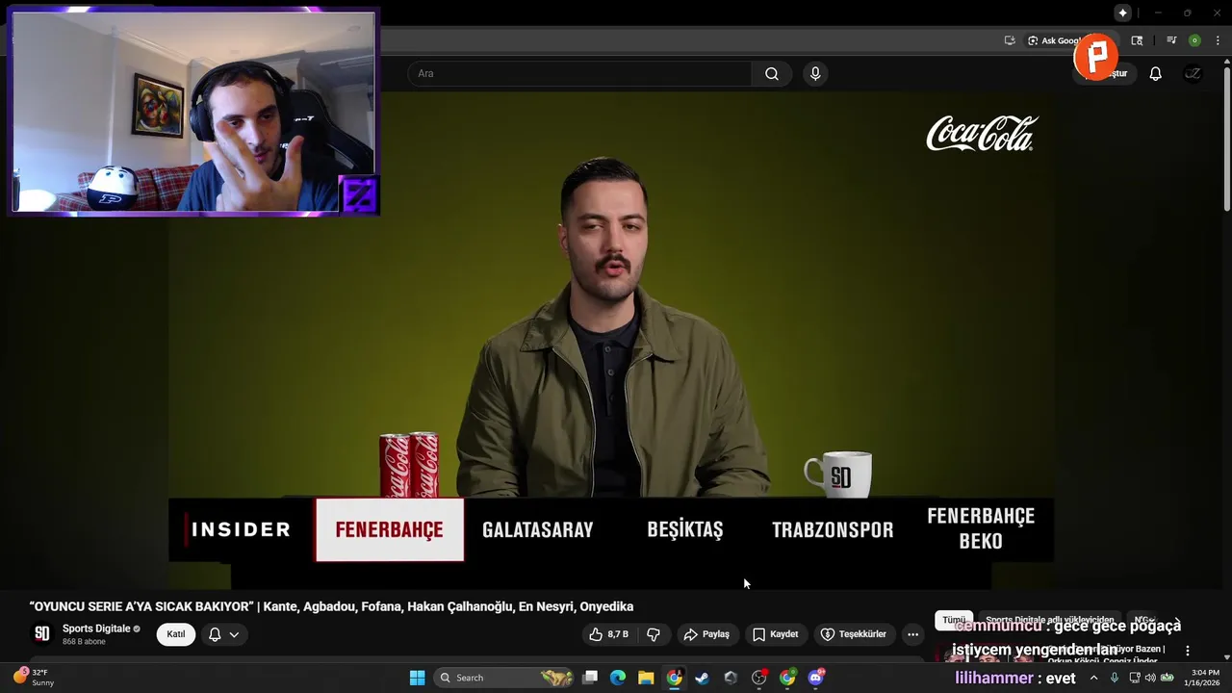
Task: Open the YouTube account avatar menu
Action: coord(1193,74)
